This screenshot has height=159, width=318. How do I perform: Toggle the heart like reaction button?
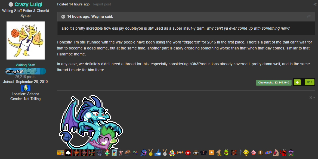coord(310,82)
